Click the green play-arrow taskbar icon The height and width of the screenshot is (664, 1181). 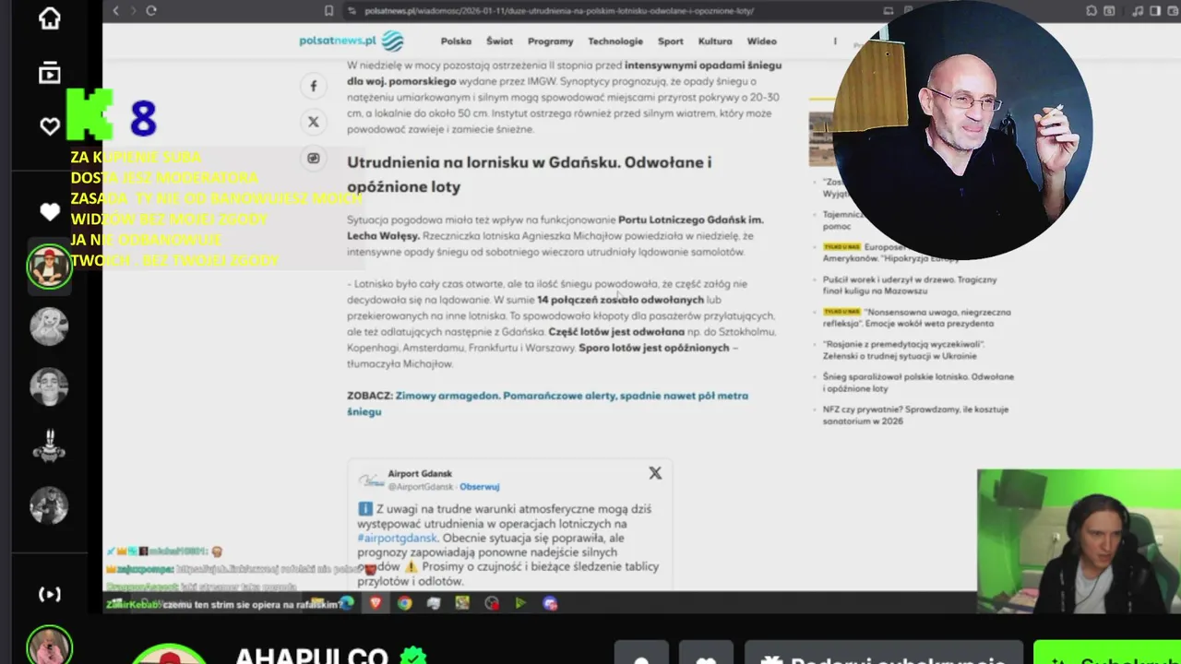521,603
